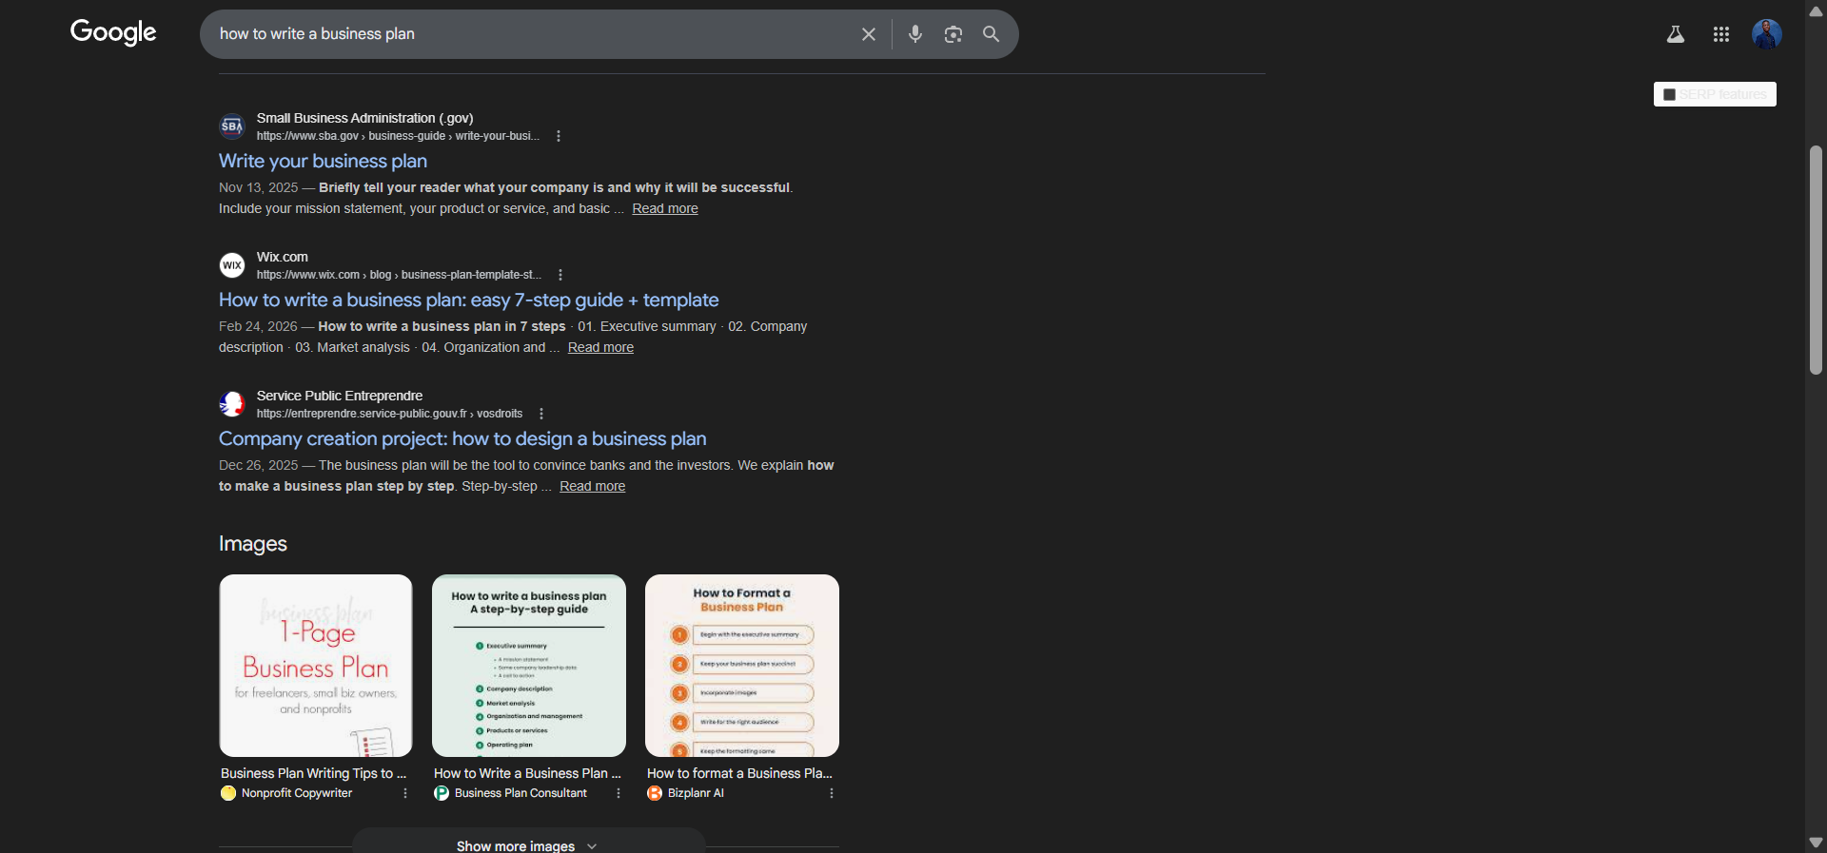Screen dimensions: 1827x853
Task: Click the Business Plan Consultant source icon
Action: (x=442, y=793)
